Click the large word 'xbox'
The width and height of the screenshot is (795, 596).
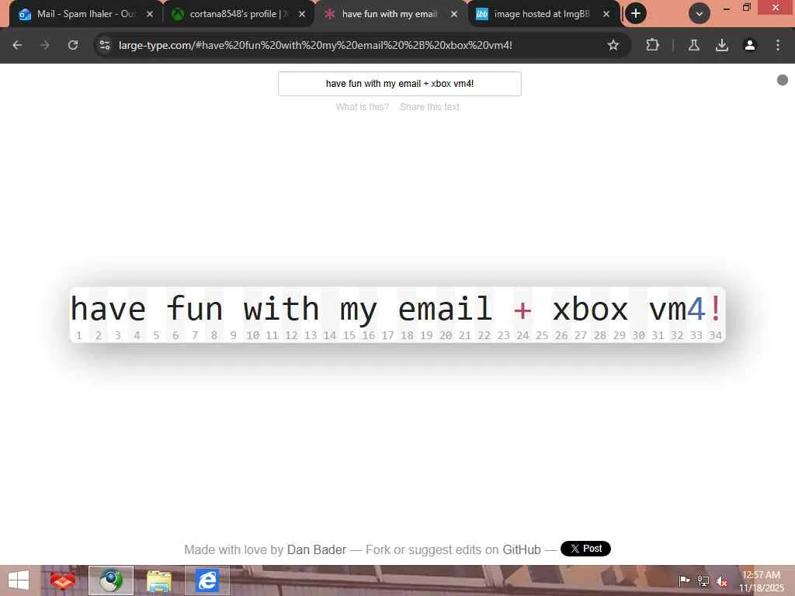[590, 309]
